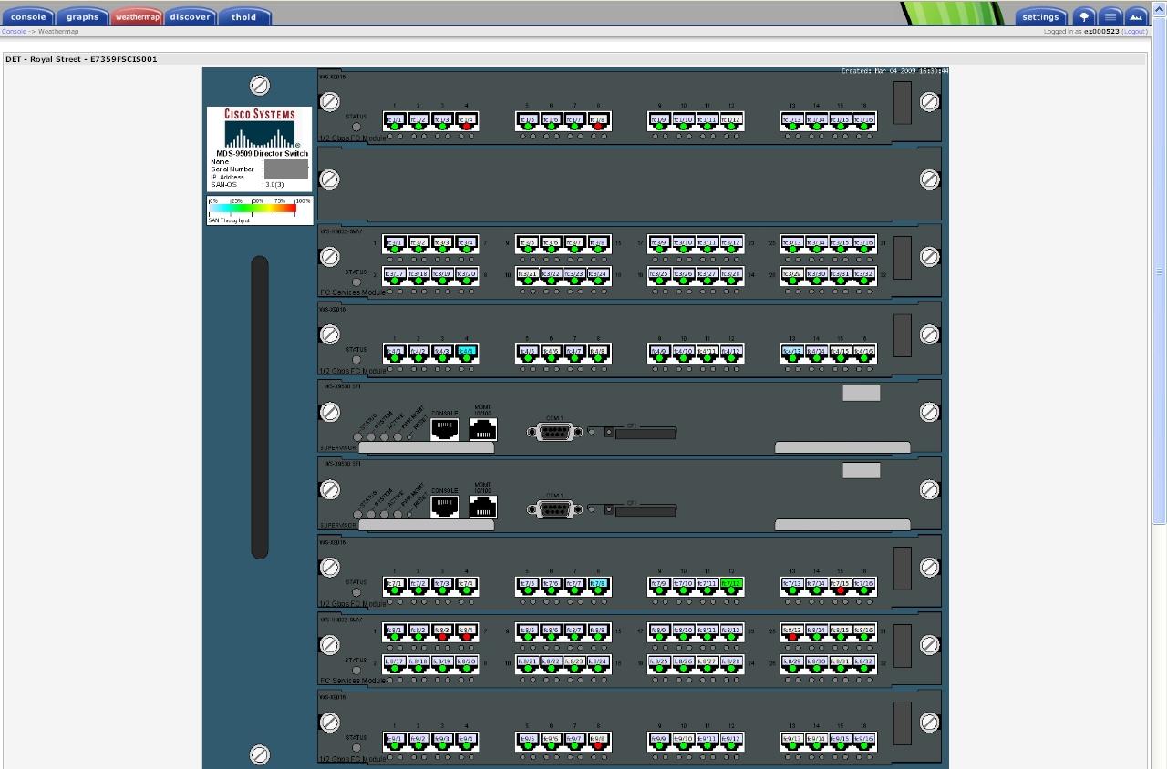This screenshot has width=1167, height=769.
Task: Switch to tree view mode icon
Action: click(x=1084, y=16)
